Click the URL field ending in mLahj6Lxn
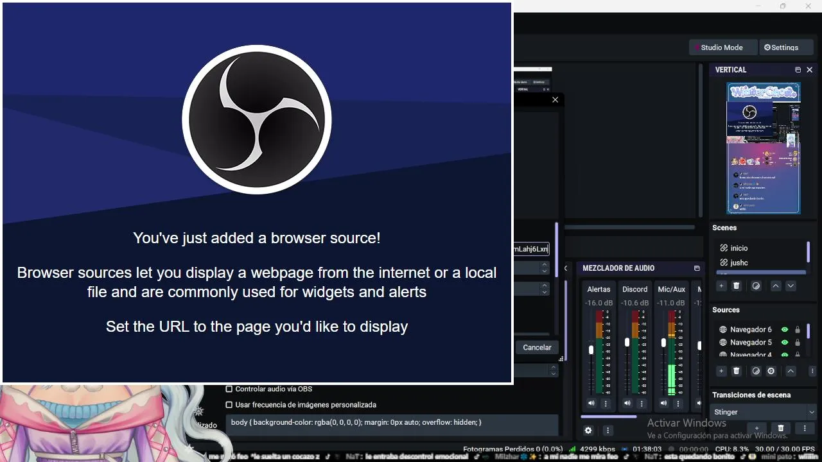 (531, 249)
